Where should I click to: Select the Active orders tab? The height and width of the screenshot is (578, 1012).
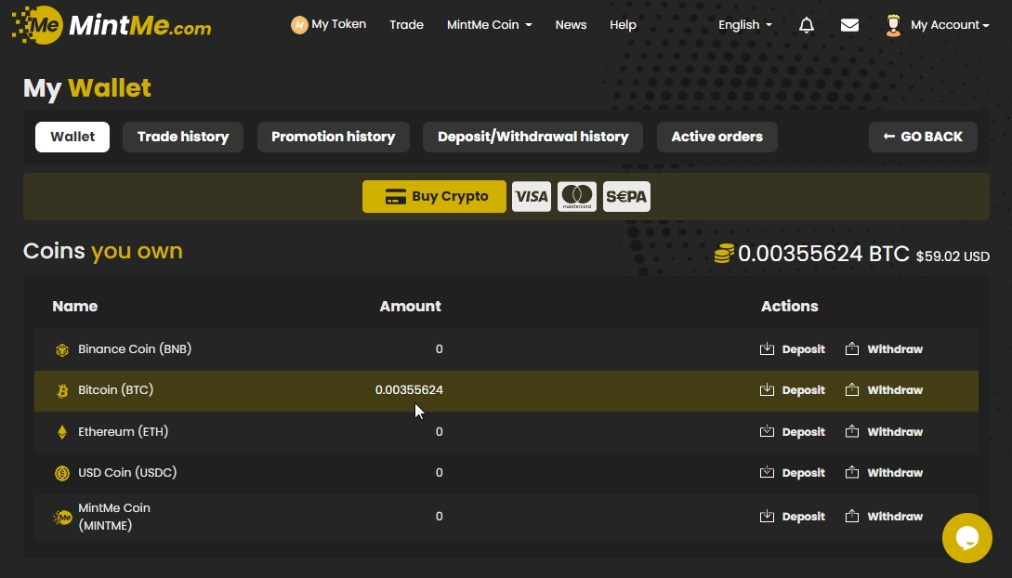[716, 137]
